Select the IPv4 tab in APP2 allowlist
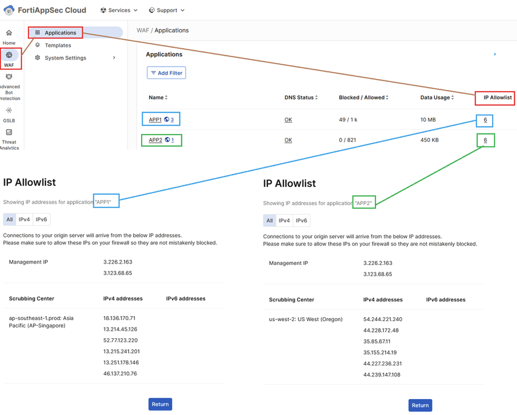The height and width of the screenshot is (415, 517). 284,221
